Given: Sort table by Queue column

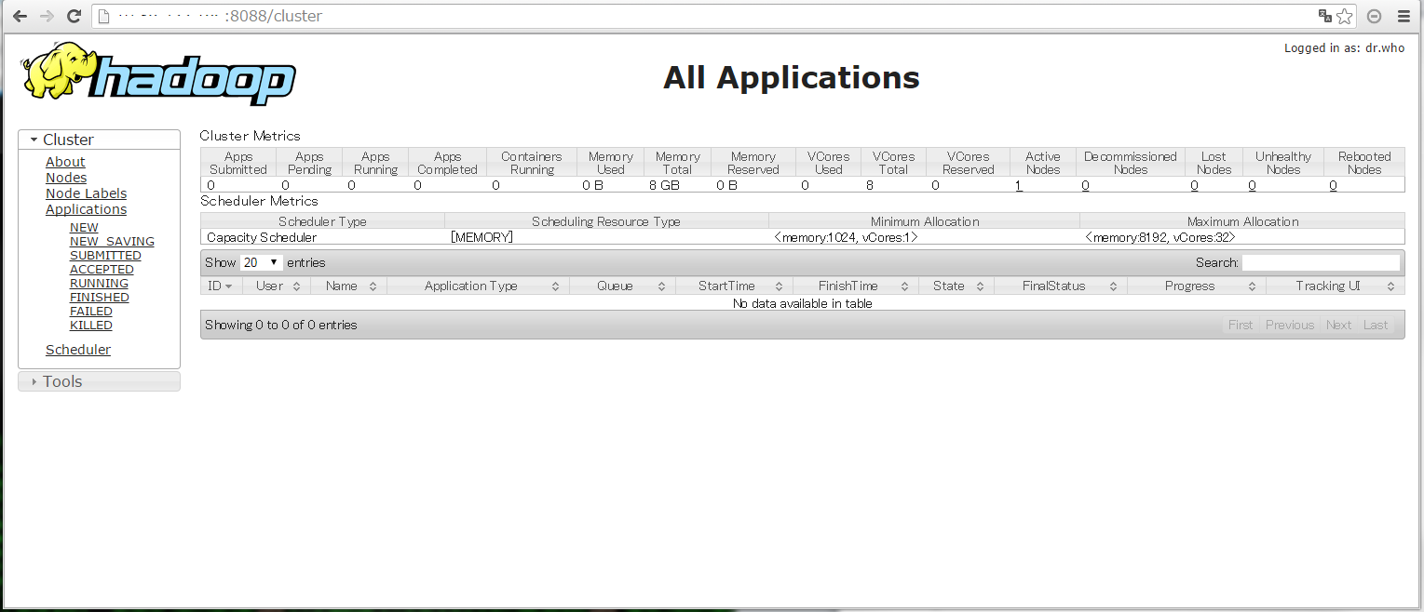Looking at the screenshot, I should [x=622, y=286].
